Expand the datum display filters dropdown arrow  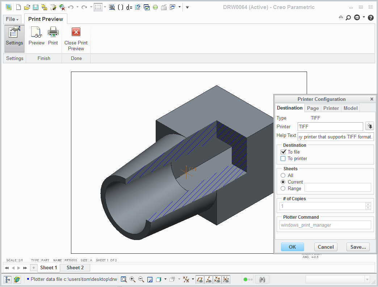[193, 279]
